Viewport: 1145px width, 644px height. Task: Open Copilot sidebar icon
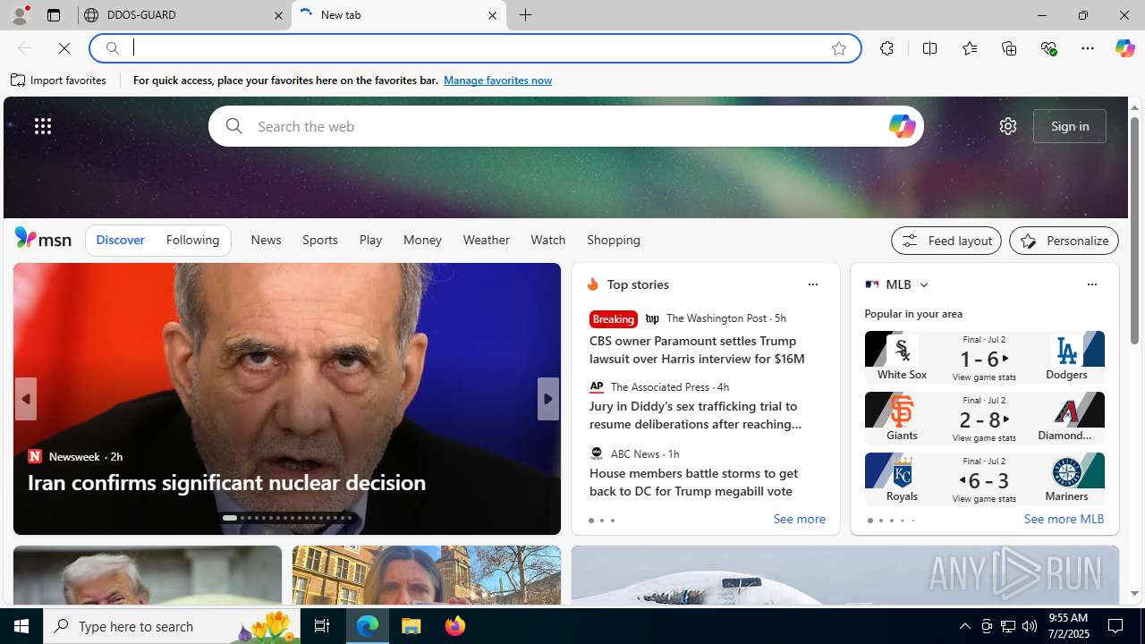click(x=1124, y=48)
